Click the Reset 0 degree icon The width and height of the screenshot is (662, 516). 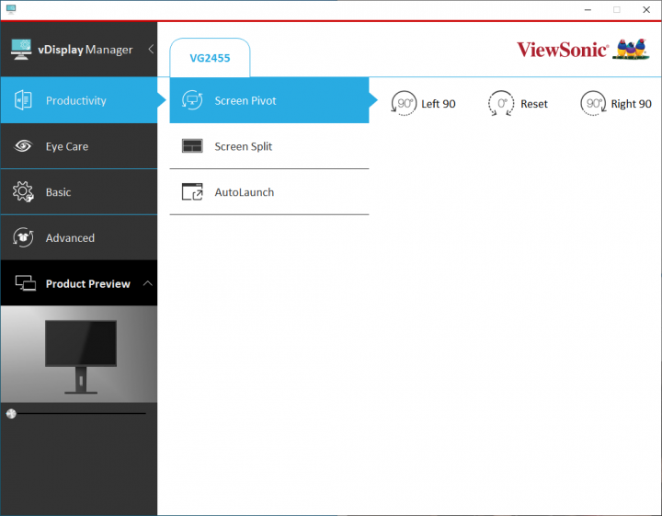[501, 103]
